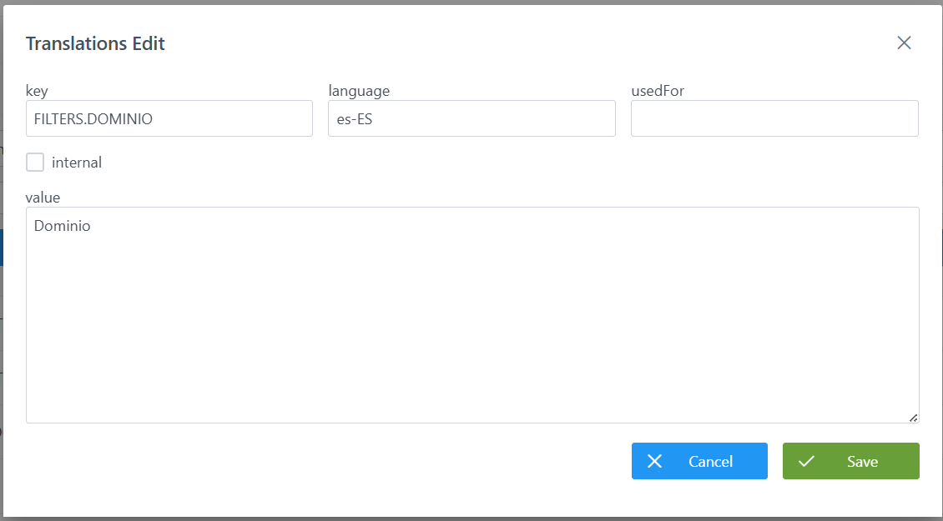The height and width of the screenshot is (521, 943).
Task: Click the 'Translations Edit' dialog title
Action: point(95,43)
